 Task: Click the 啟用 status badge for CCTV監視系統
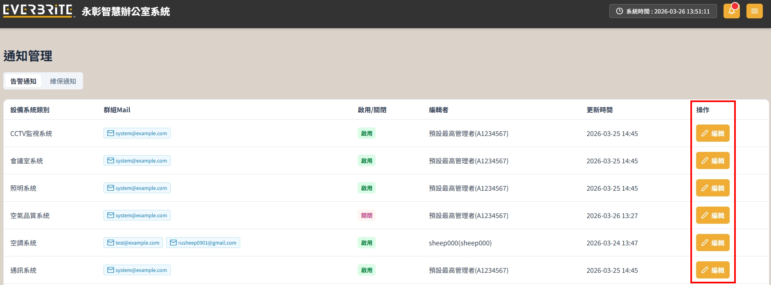point(366,134)
